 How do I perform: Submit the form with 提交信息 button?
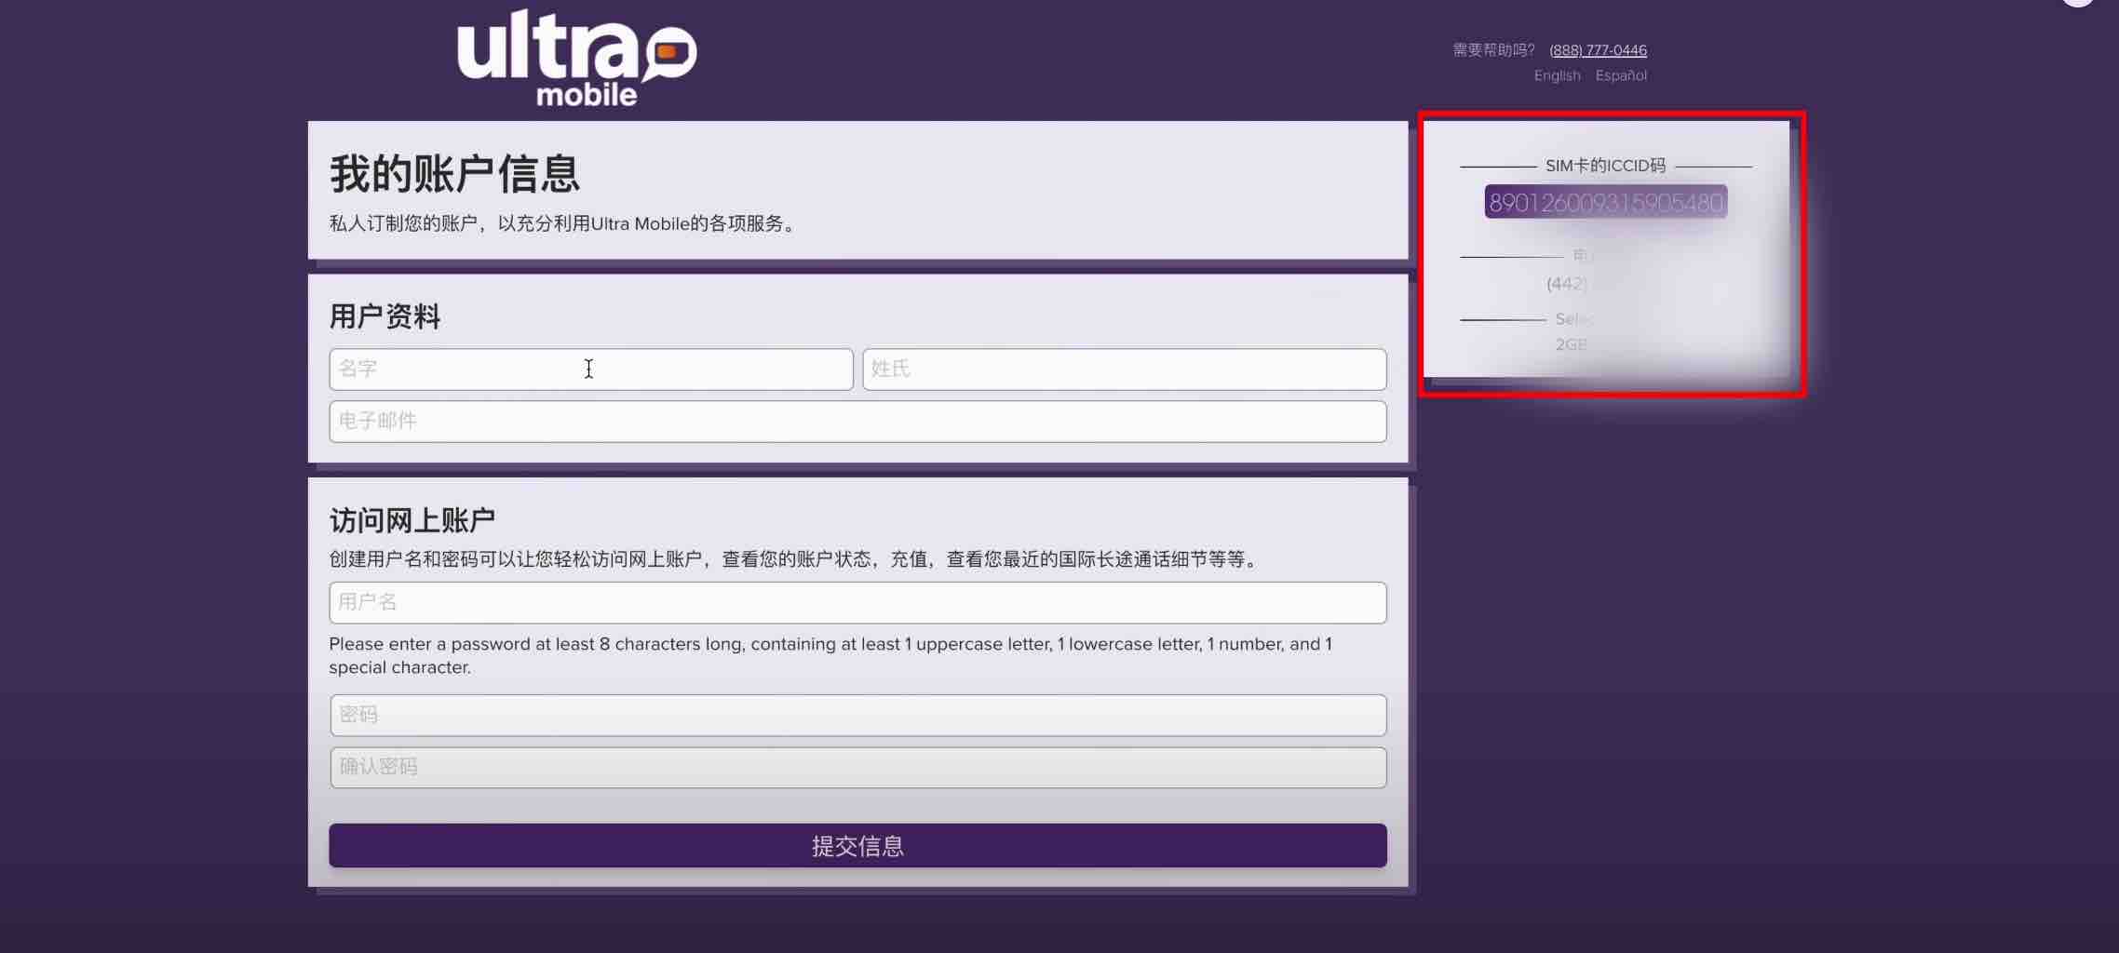pyautogui.click(x=857, y=846)
